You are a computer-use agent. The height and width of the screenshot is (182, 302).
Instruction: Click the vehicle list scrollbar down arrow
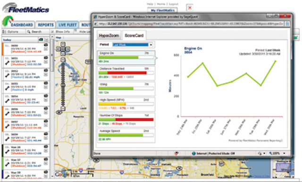point(52,176)
